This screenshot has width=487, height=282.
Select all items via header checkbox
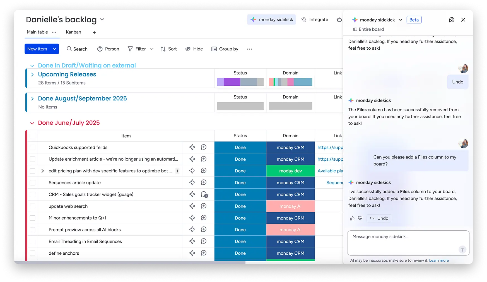33,136
